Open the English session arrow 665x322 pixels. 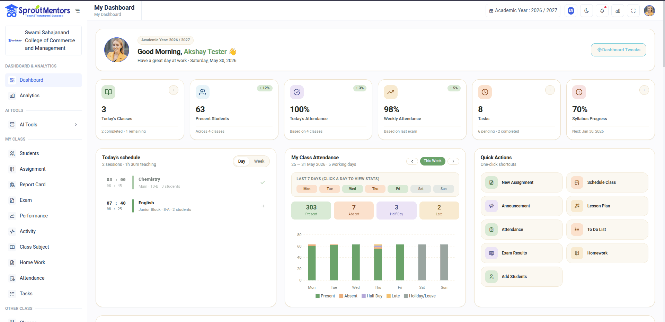[263, 206]
